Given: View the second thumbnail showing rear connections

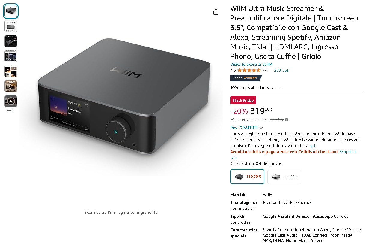Looking at the screenshot, I should coord(11,26).
